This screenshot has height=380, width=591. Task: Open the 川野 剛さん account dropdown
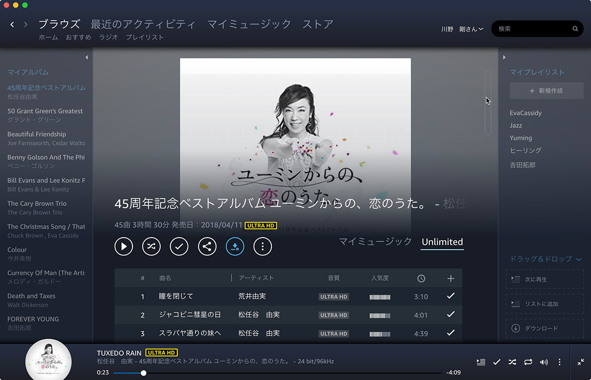[x=462, y=29]
